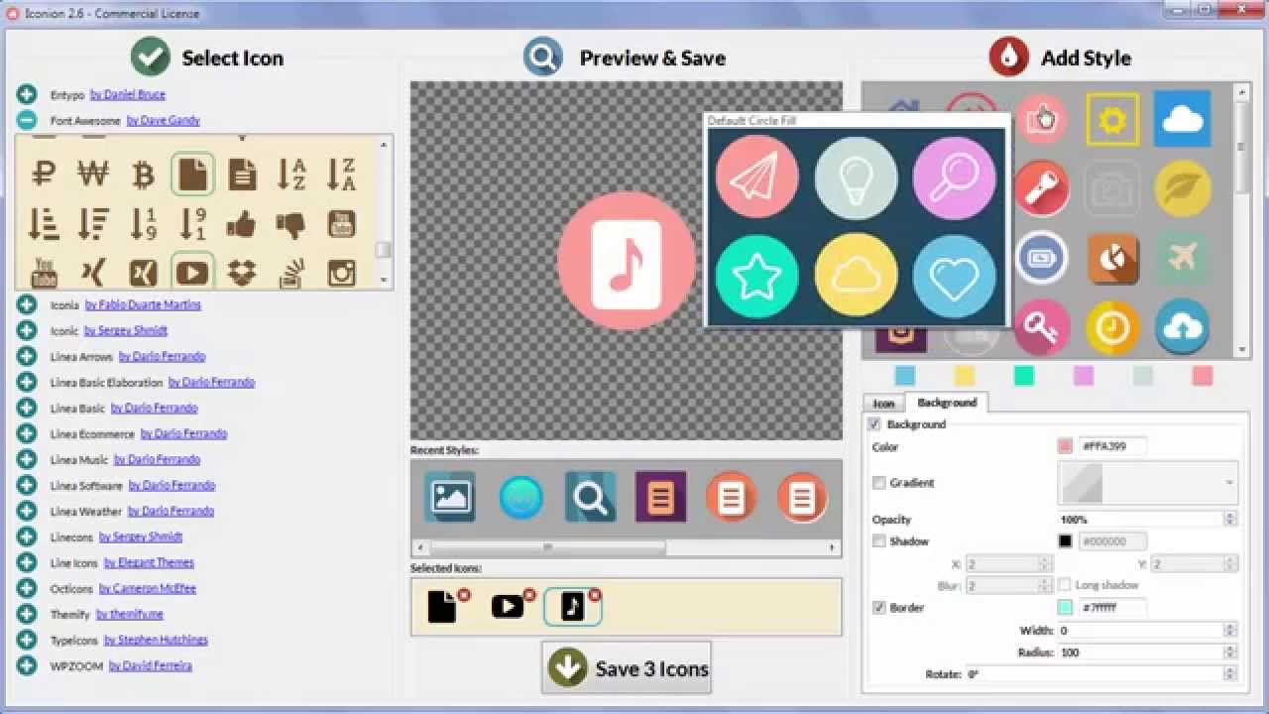Screen dimensions: 1269x714
Task: Open the by Dave Gandy link
Action: coord(164,120)
